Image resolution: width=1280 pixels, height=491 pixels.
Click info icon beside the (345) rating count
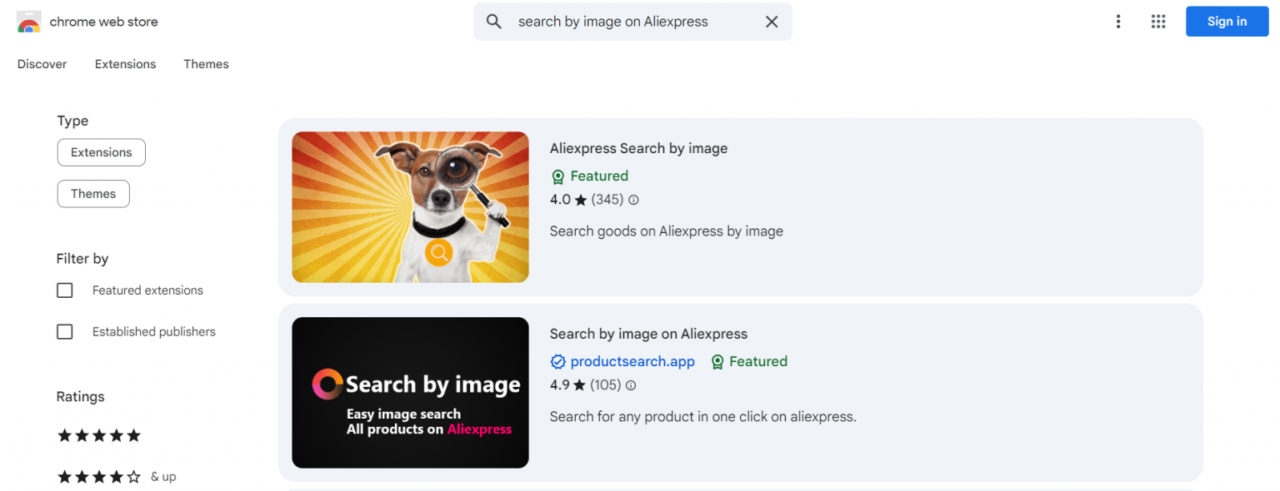point(633,200)
